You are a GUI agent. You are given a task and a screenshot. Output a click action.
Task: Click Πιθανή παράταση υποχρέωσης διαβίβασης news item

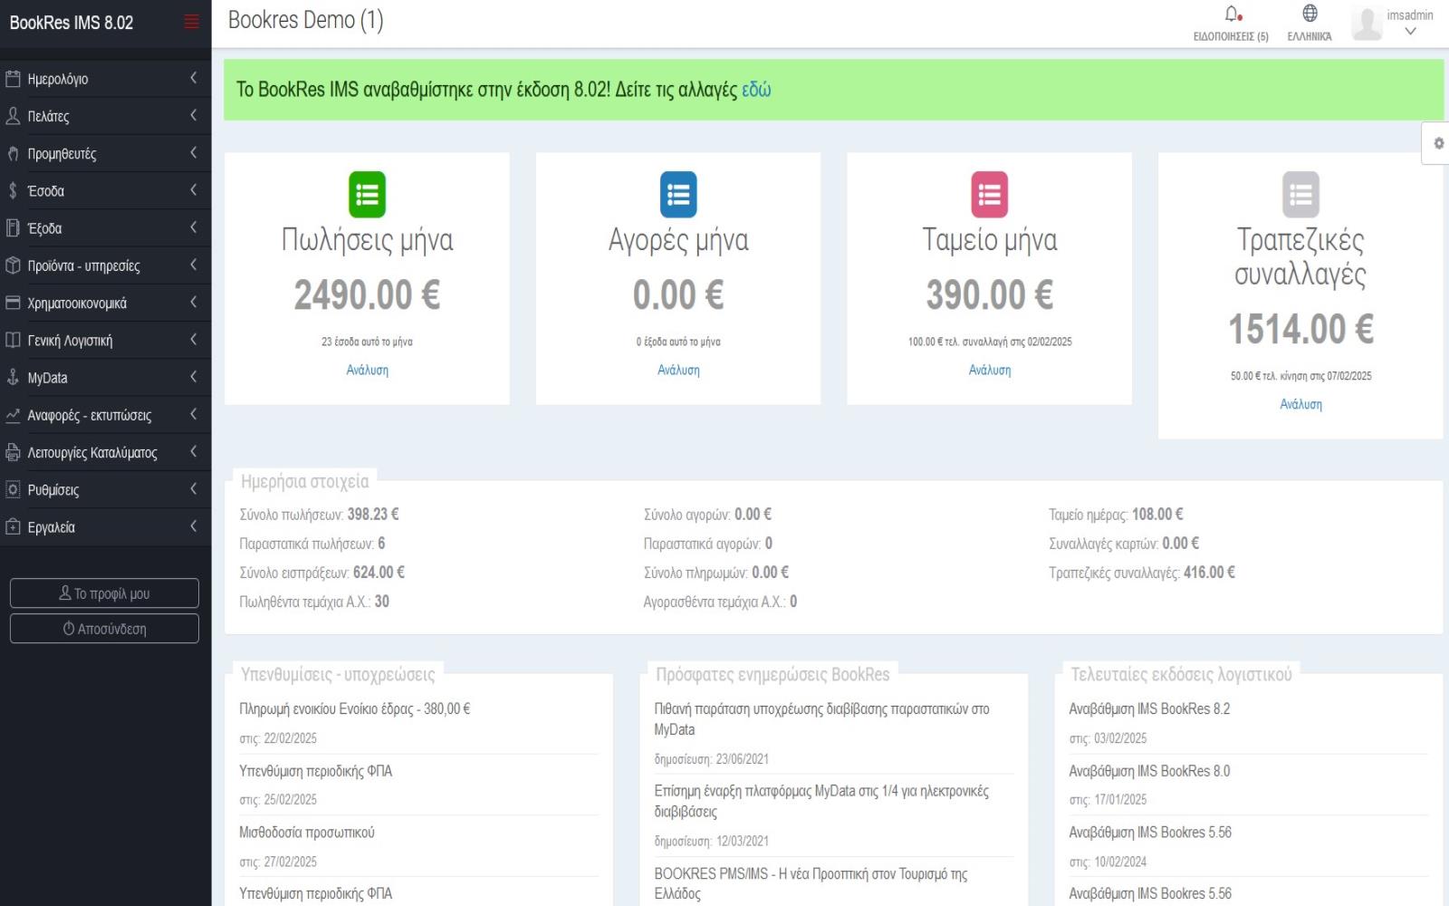[821, 718]
